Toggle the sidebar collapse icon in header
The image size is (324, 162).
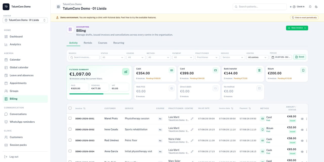tap(58, 7)
